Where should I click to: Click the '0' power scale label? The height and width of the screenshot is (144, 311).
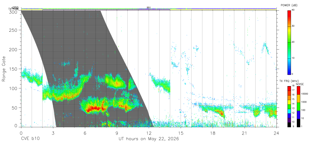pos(293,74)
